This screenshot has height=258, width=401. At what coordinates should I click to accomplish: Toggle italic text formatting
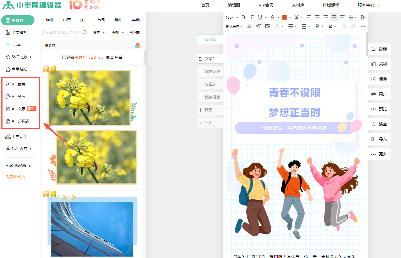(251, 17)
